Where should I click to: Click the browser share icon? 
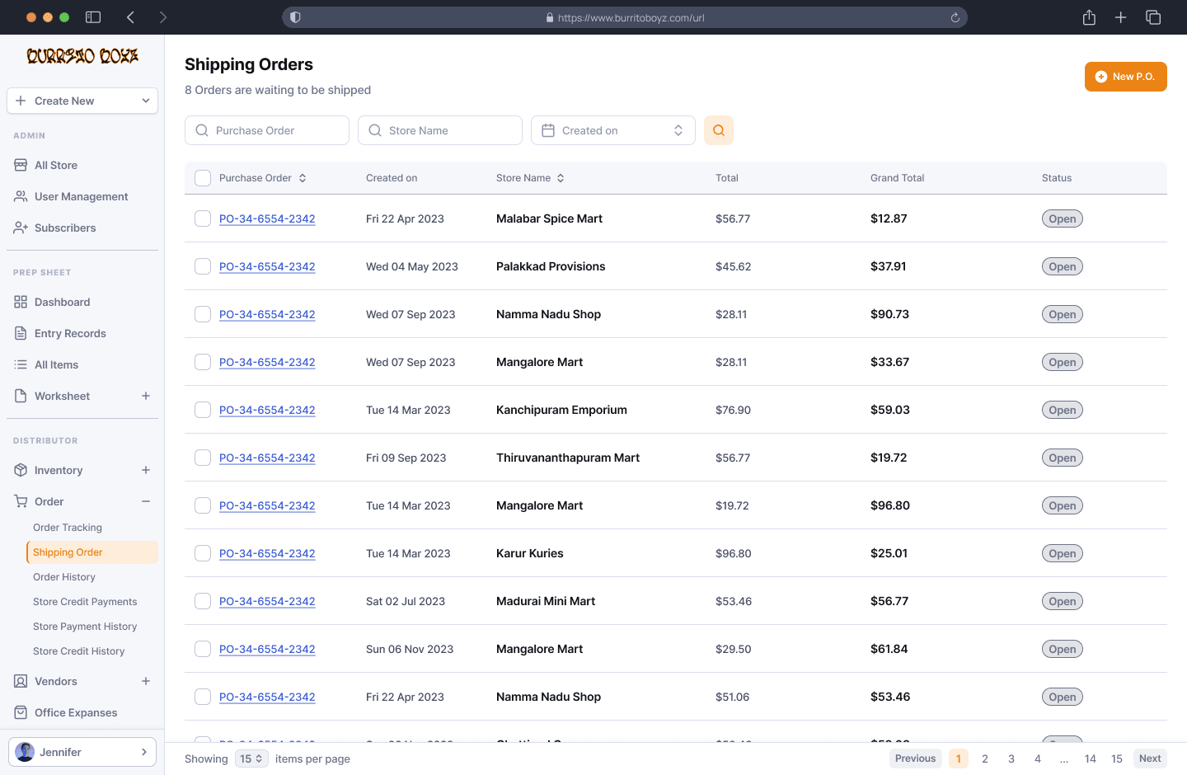pos(1089,17)
